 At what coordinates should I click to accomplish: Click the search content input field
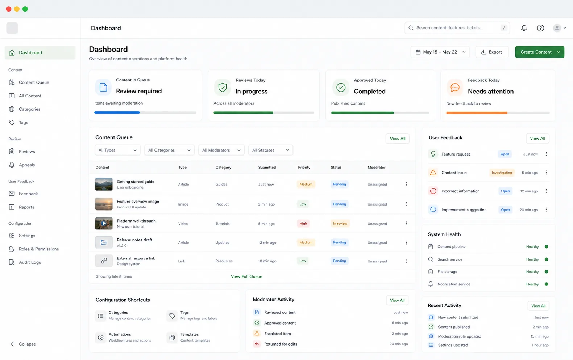tap(457, 28)
